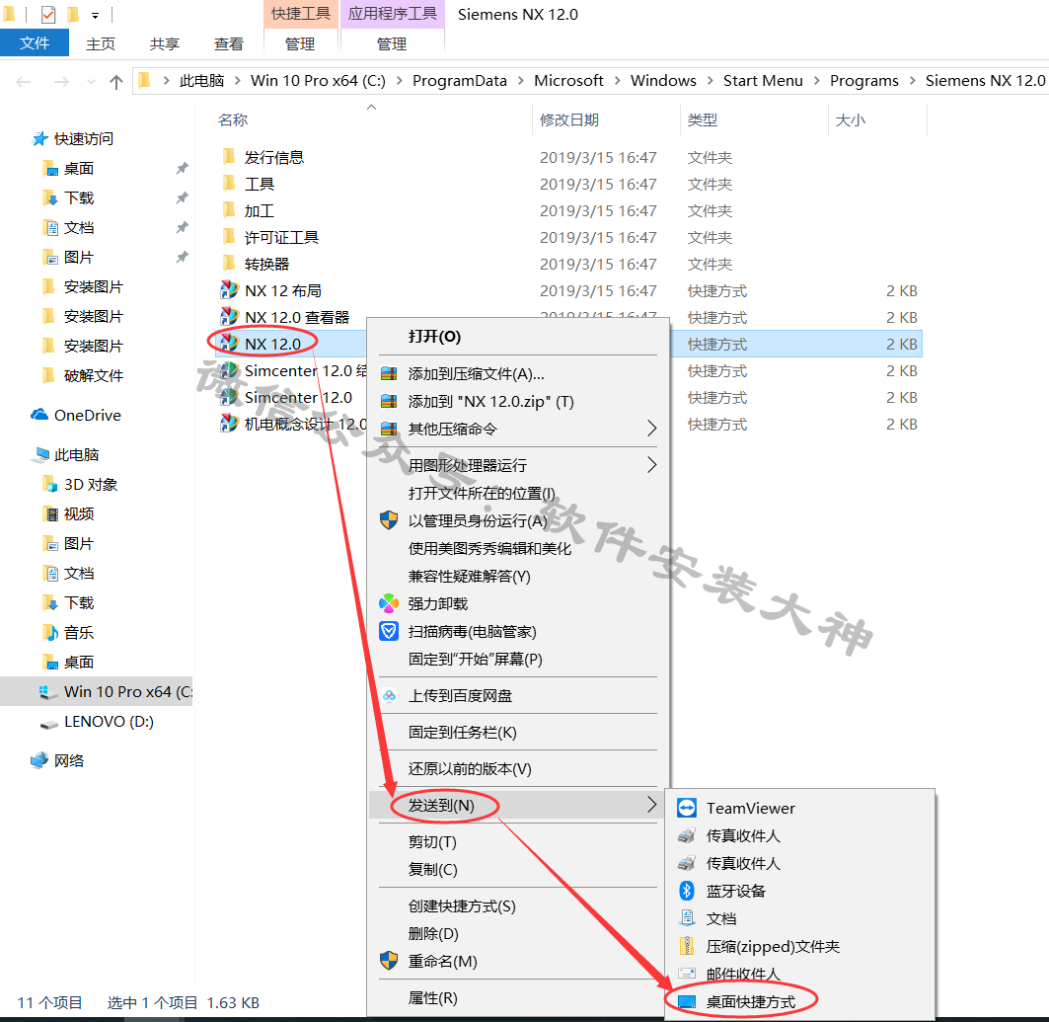1049x1022 pixels.
Task: Click the Back navigation arrow
Action: coord(24,82)
